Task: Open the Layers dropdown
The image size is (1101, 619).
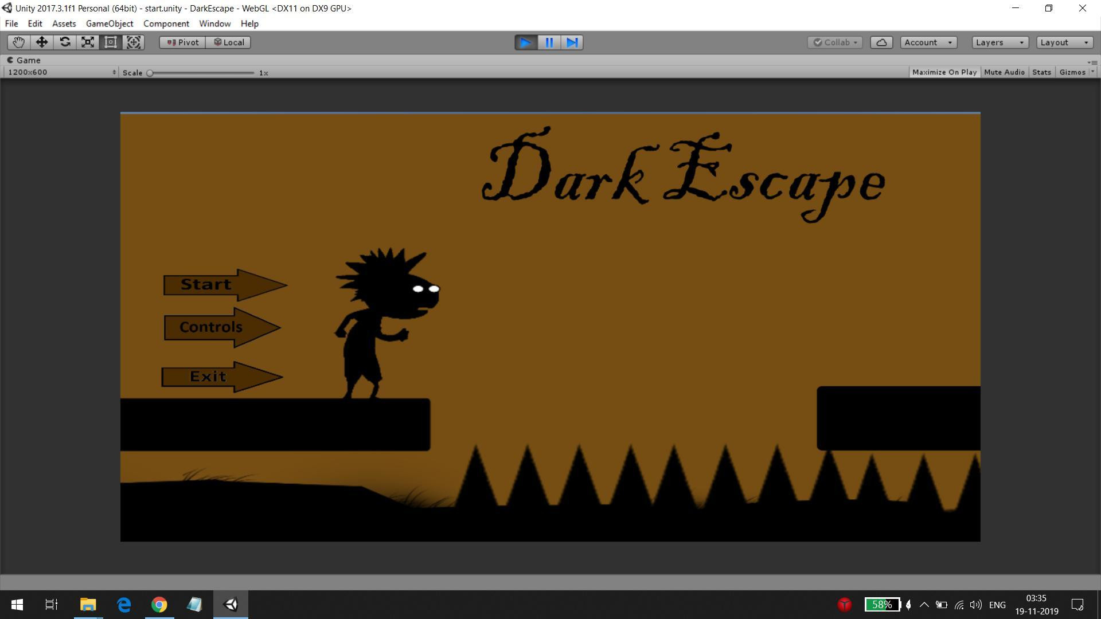Action: point(1000,42)
